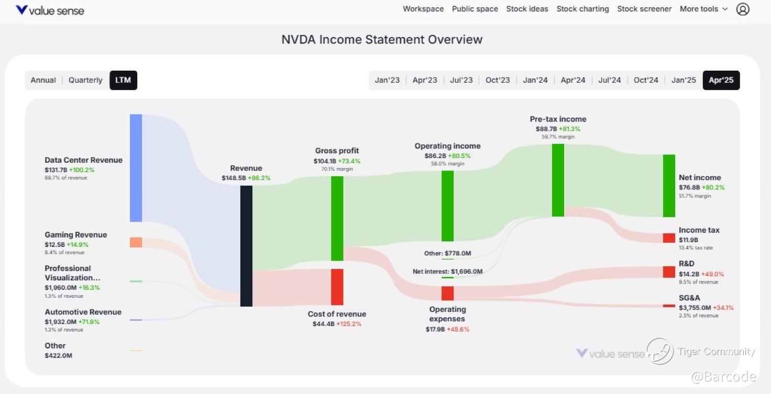This screenshot has height=394, width=771.
Task: Pick the Oct'24 period tab
Action: click(x=646, y=80)
